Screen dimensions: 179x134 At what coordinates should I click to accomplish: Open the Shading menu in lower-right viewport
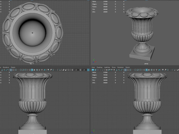click(x=100, y=67)
